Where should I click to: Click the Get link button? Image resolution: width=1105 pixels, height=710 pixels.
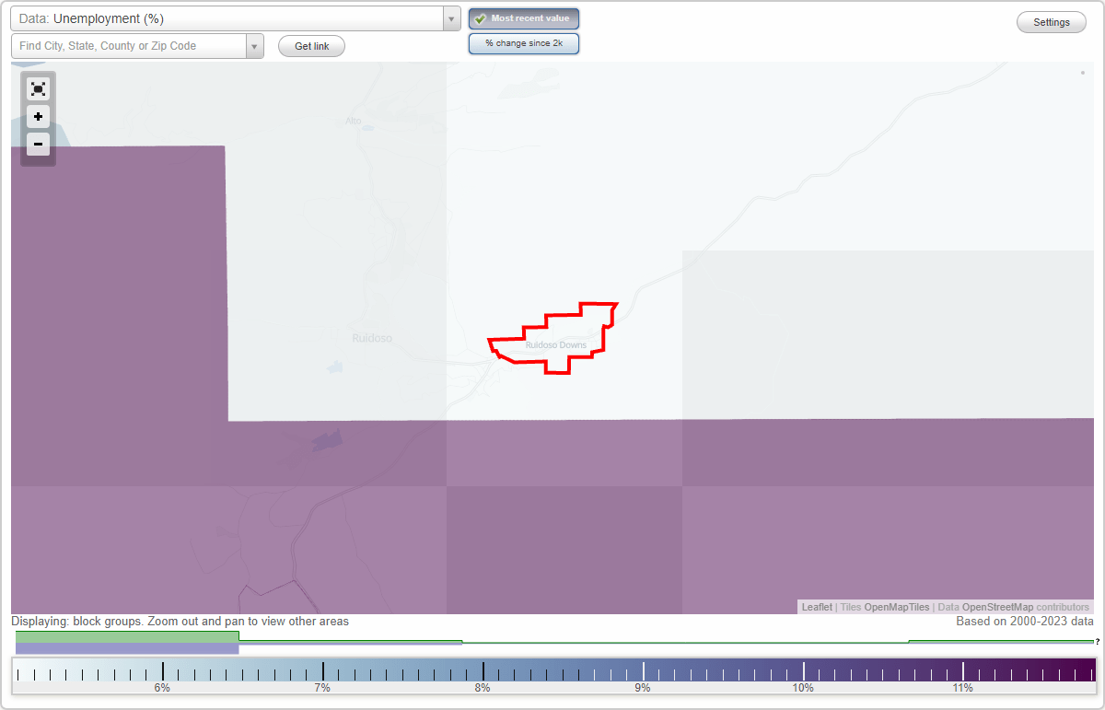[310, 45]
